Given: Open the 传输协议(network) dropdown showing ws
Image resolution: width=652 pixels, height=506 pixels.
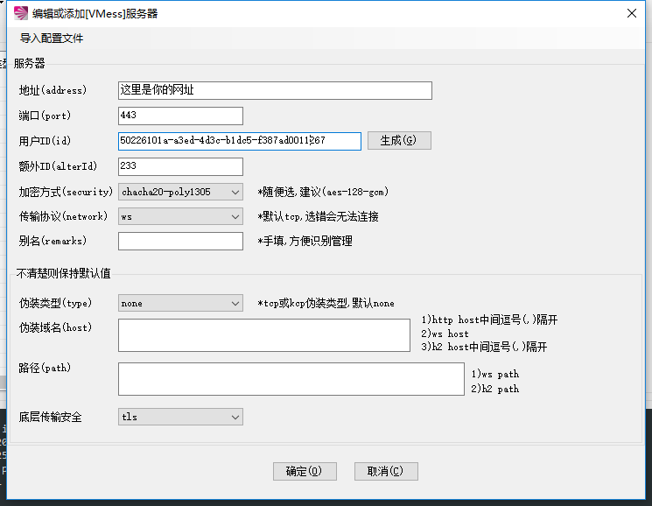Looking at the screenshot, I should [x=180, y=216].
